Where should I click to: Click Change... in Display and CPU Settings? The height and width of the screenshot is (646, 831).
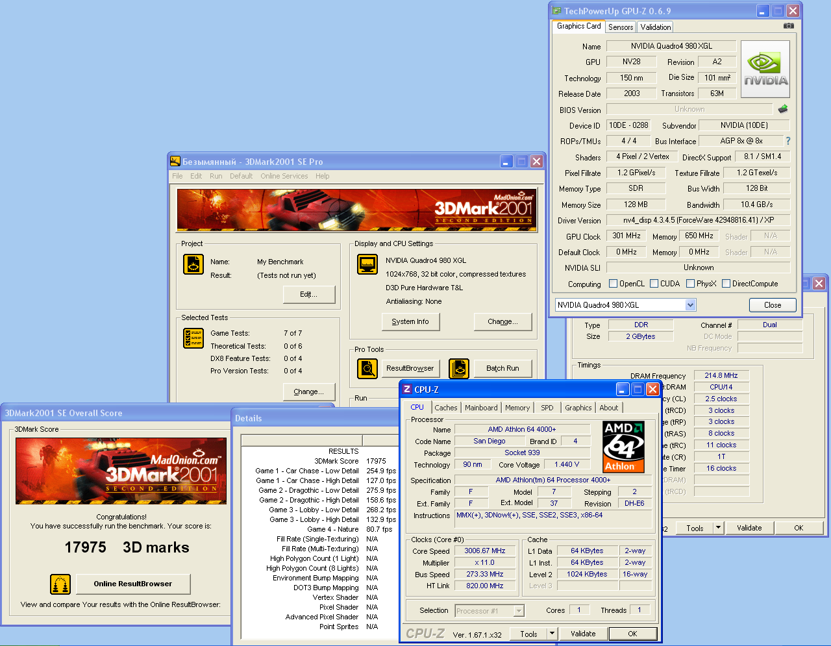click(x=503, y=321)
